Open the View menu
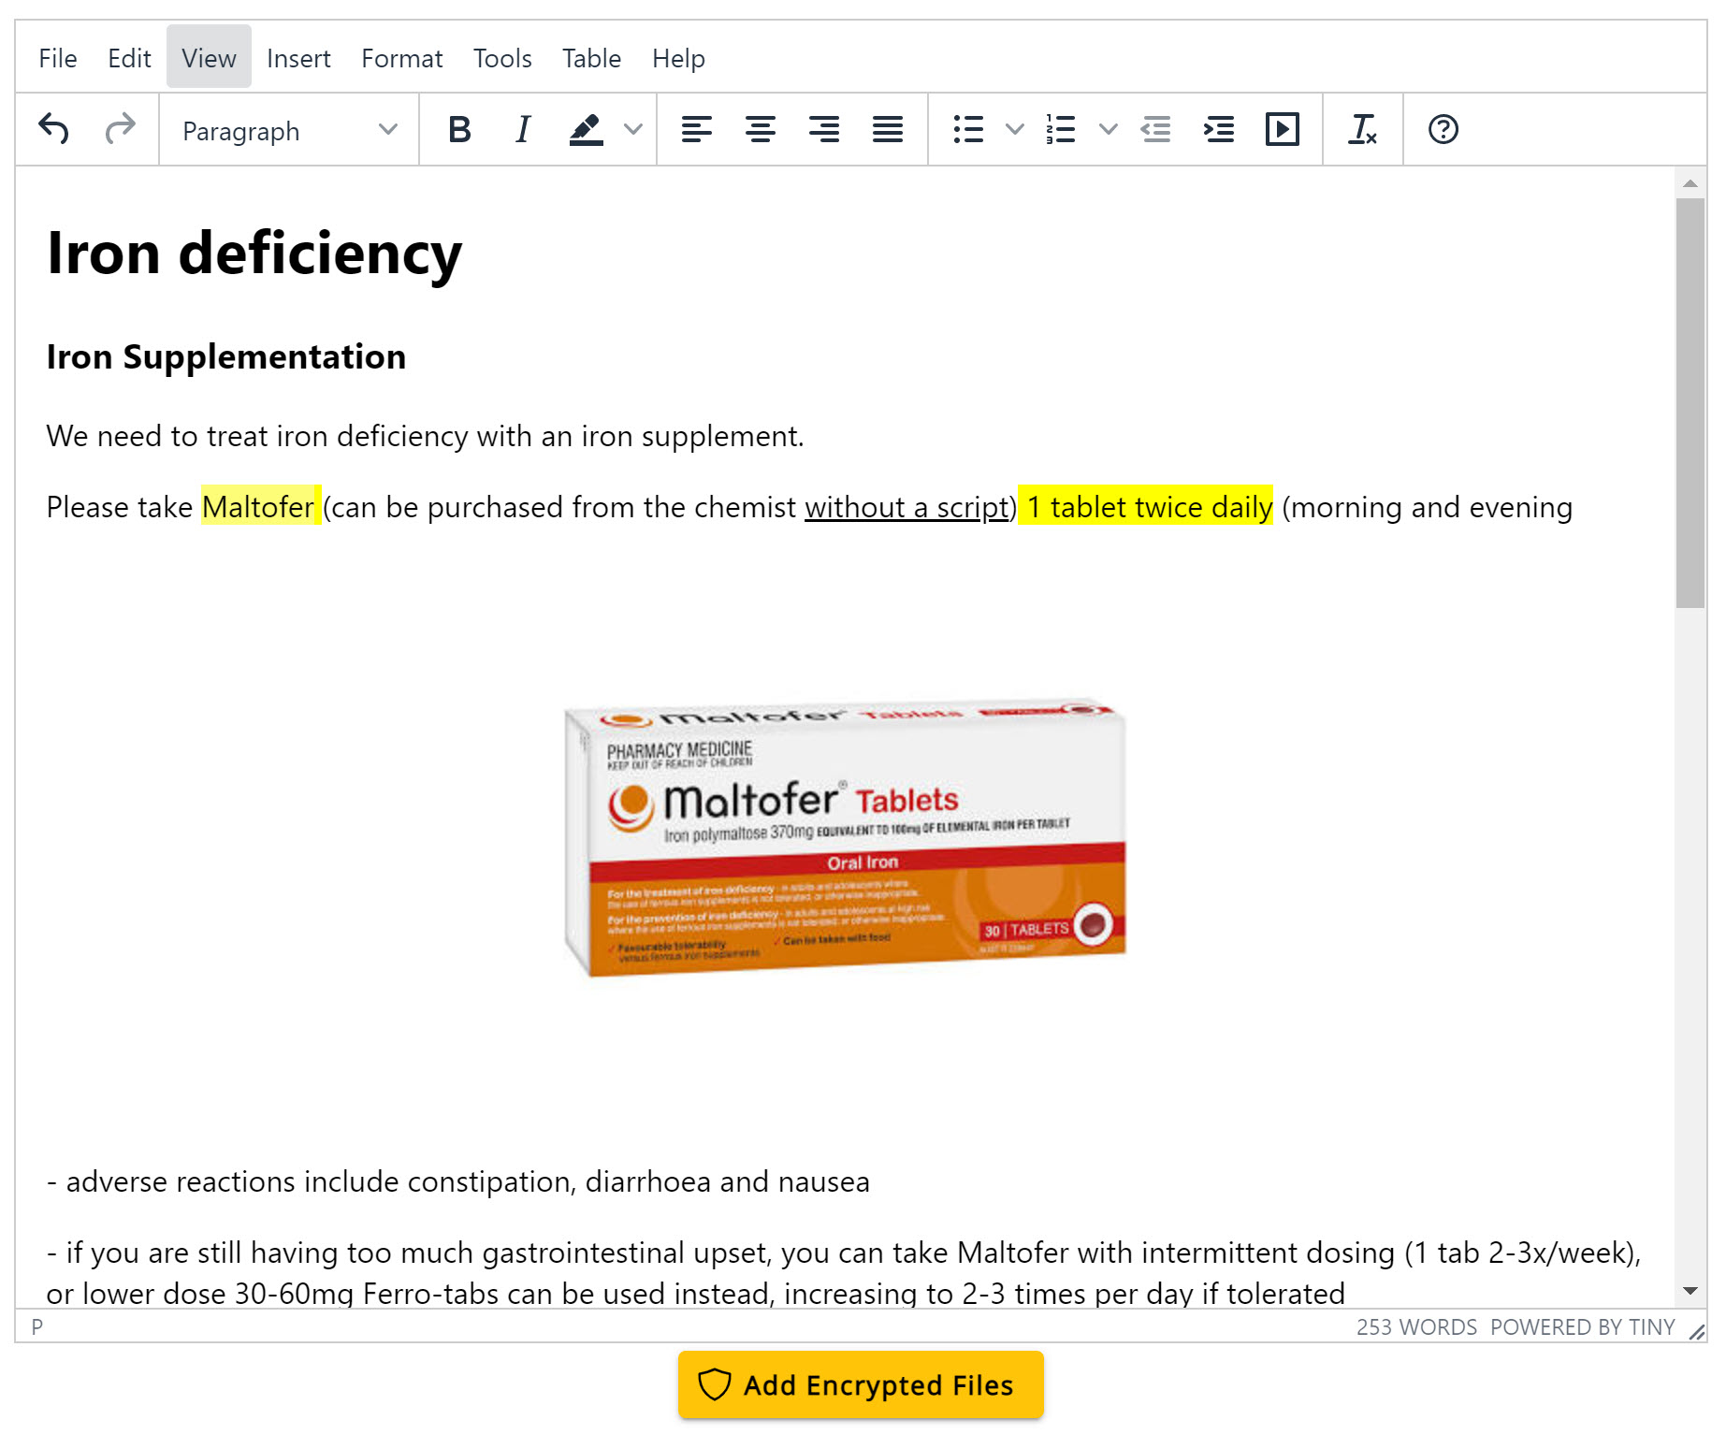This screenshot has height=1434, width=1726. [x=209, y=58]
